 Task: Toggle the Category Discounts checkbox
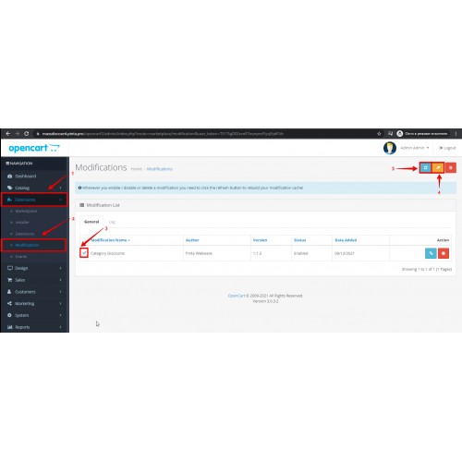point(84,253)
